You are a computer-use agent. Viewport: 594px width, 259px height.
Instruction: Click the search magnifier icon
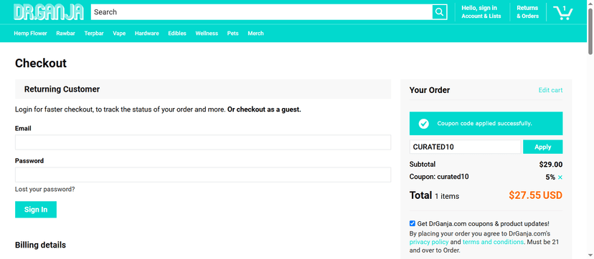(x=440, y=12)
